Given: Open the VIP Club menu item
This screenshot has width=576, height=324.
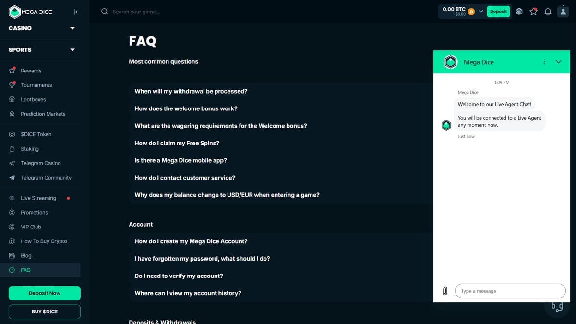Looking at the screenshot, I should (x=31, y=227).
